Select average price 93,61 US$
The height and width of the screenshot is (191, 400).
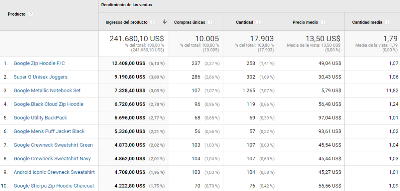coord(330,131)
